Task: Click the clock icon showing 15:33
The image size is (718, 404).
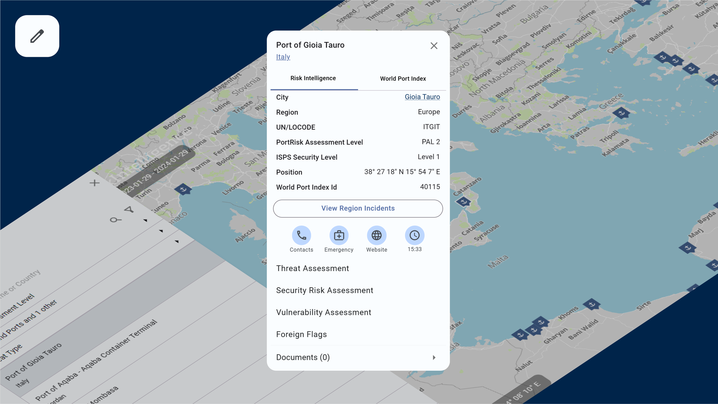Action: 414,235
